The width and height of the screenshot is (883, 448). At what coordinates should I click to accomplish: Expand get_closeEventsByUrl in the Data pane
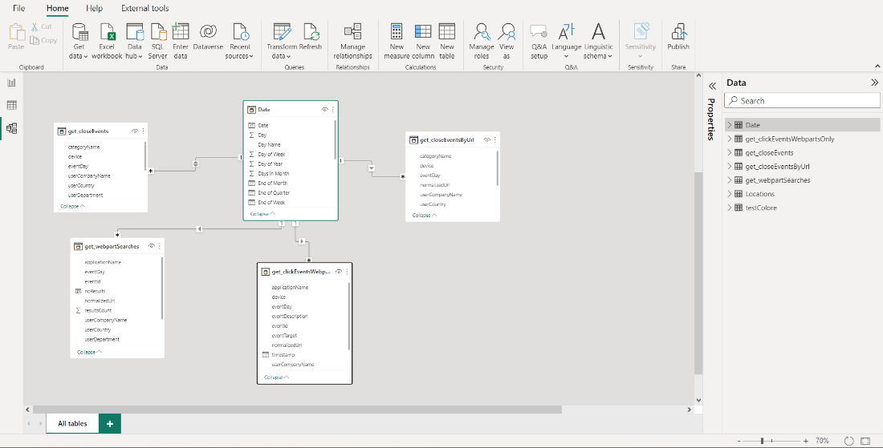tap(730, 166)
